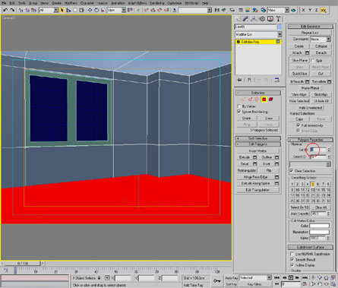
Task: Click the Edit Triangulation button
Action: (257, 190)
